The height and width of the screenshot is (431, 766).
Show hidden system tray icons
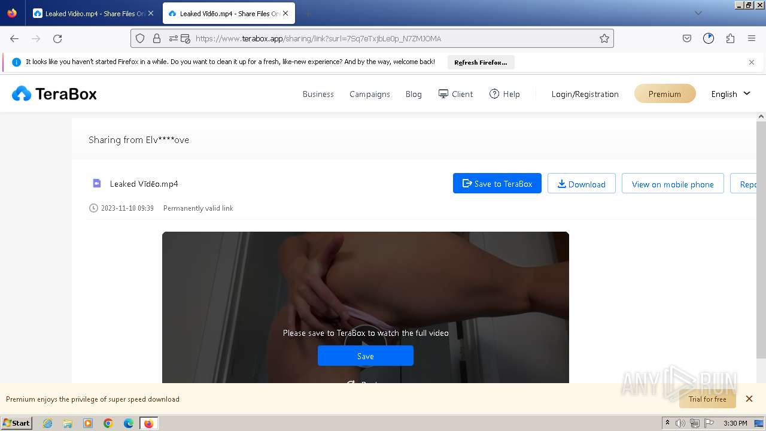point(667,423)
